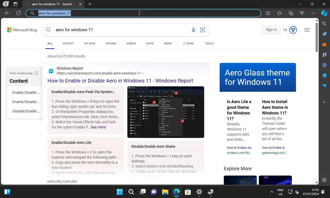Open sidebar settings gear
Viewport: 330px width, 198px height.
324,180
